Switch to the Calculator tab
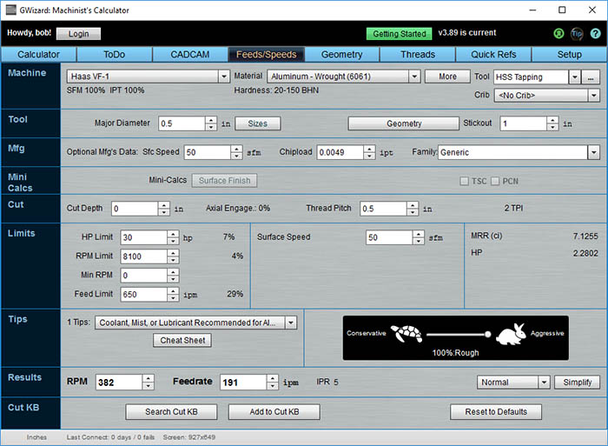 click(38, 55)
